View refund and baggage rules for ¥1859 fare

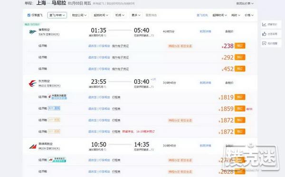(x=99, y=109)
